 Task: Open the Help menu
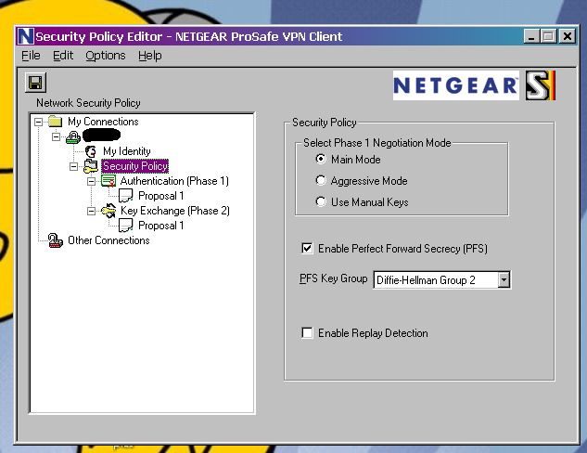[x=149, y=56]
